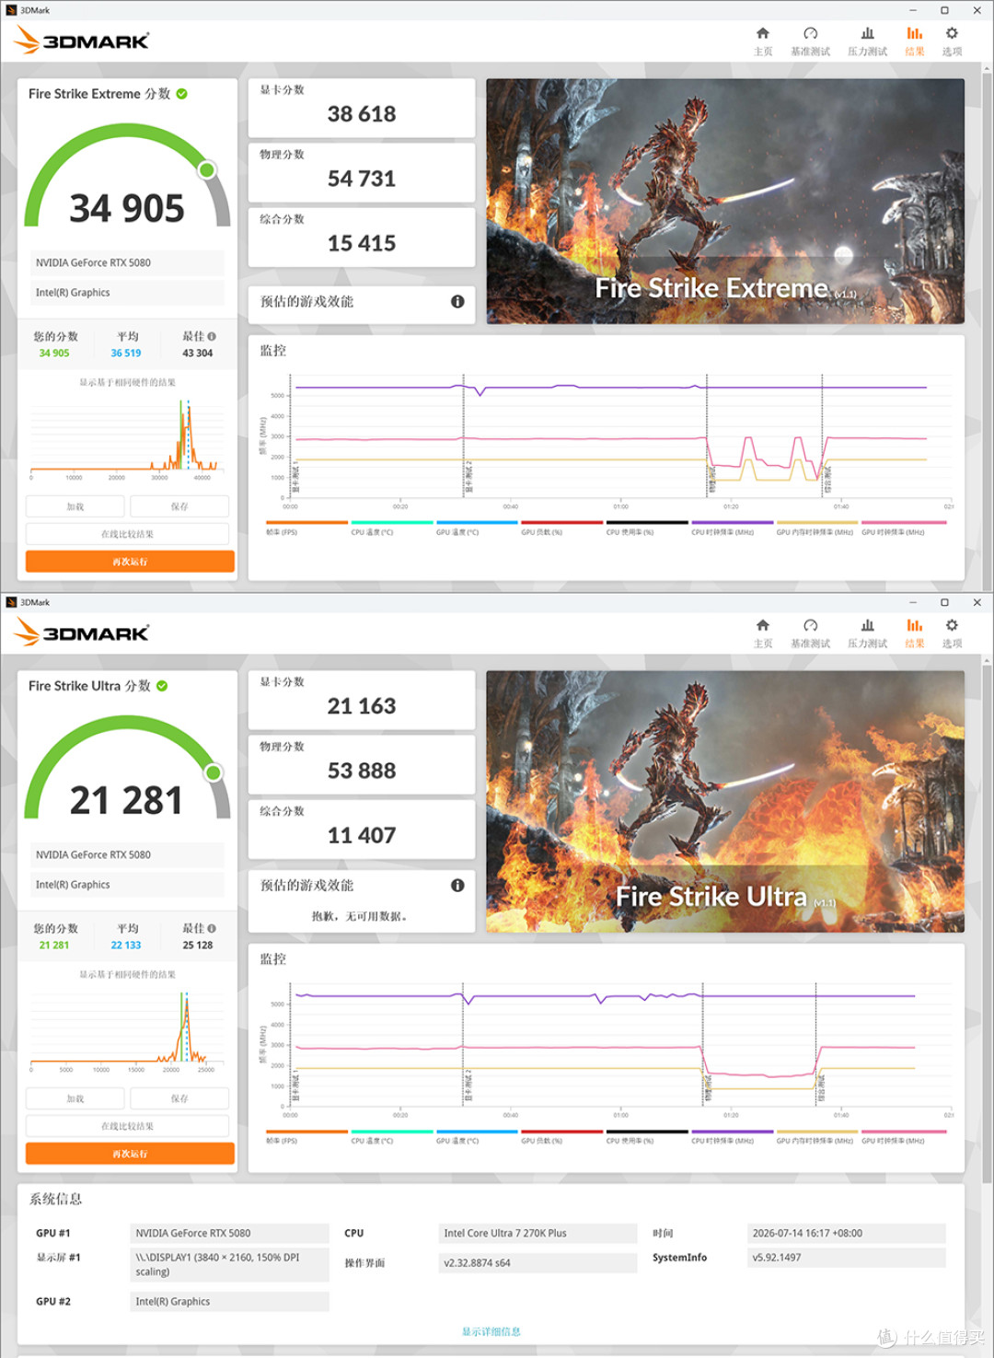994x1358 pixels.
Task: Maximize the top 3DMark window
Action: tap(944, 10)
